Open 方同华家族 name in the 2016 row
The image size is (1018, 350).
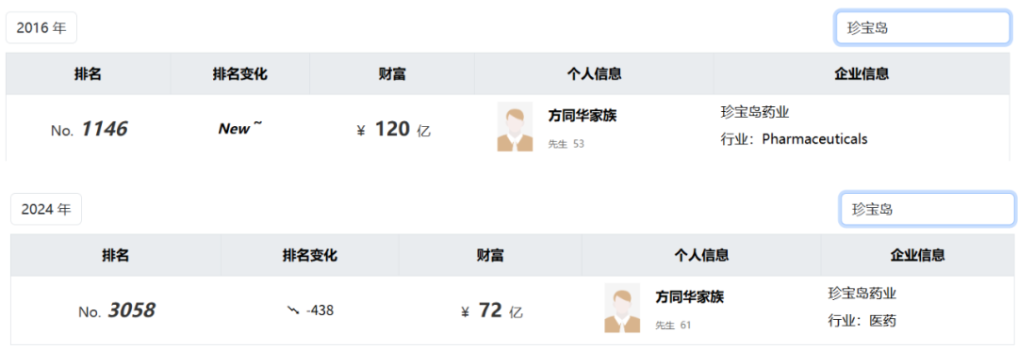pyautogui.click(x=583, y=116)
